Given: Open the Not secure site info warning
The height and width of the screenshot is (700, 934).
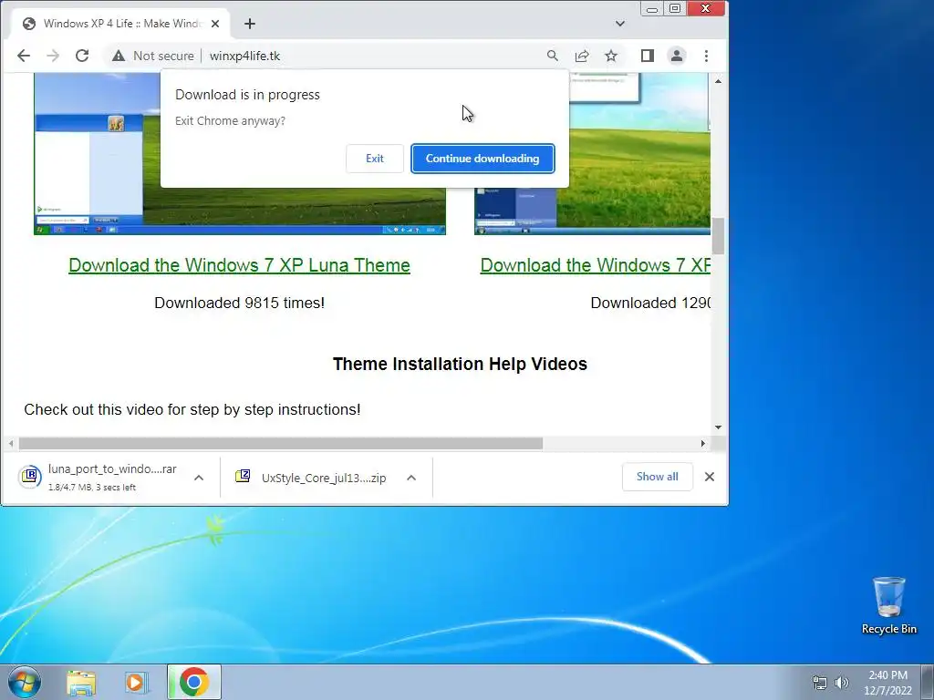Looking at the screenshot, I should click(x=153, y=56).
